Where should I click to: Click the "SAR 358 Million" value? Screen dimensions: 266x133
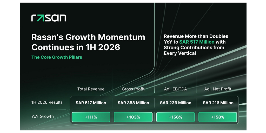pyautogui.click(x=133, y=103)
